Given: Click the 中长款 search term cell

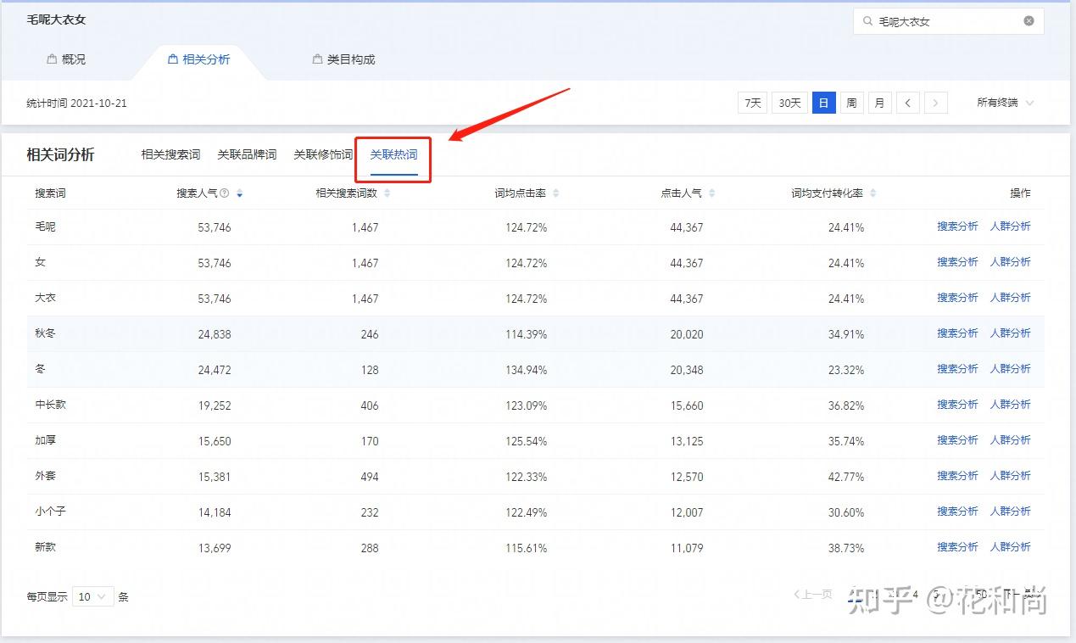Looking at the screenshot, I should (x=50, y=405).
